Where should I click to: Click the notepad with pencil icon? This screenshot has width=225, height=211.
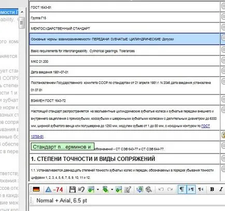[128, 189]
